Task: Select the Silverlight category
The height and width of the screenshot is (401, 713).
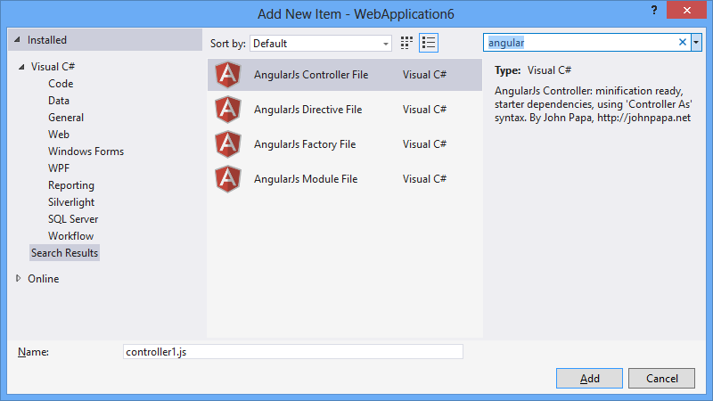Action: pyautogui.click(x=71, y=202)
